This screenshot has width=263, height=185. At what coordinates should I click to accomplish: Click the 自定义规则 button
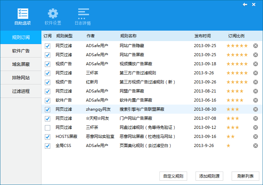point(173,176)
